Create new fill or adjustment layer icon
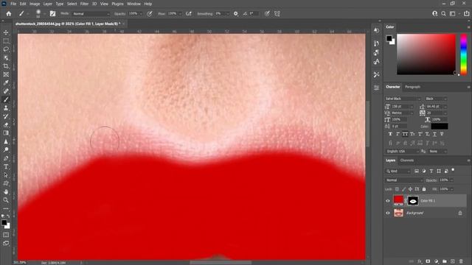 [x=436, y=261]
